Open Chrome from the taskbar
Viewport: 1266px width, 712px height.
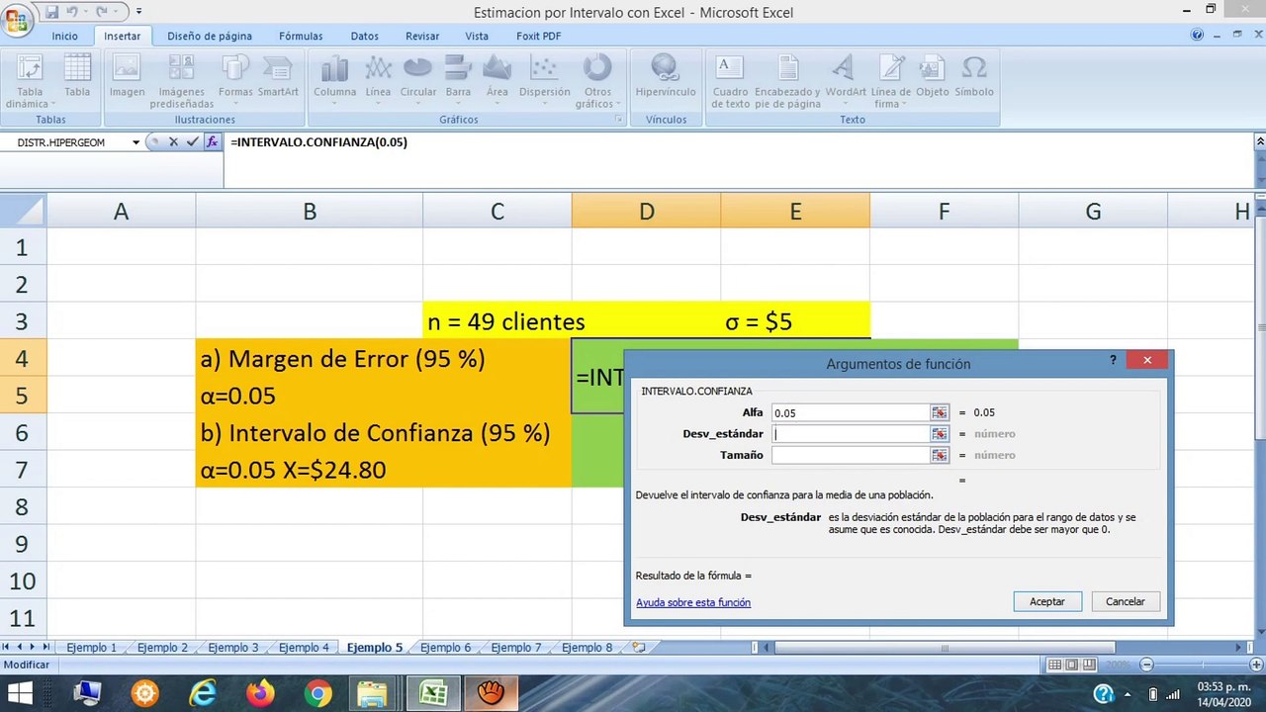[x=318, y=693]
